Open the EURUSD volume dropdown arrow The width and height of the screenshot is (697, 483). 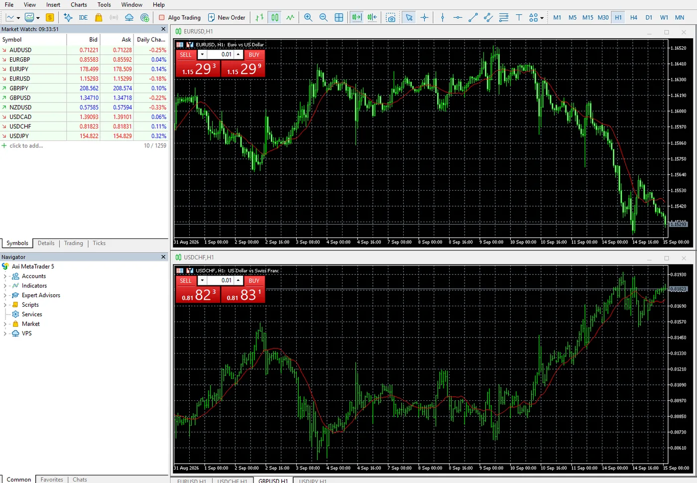[202, 55]
